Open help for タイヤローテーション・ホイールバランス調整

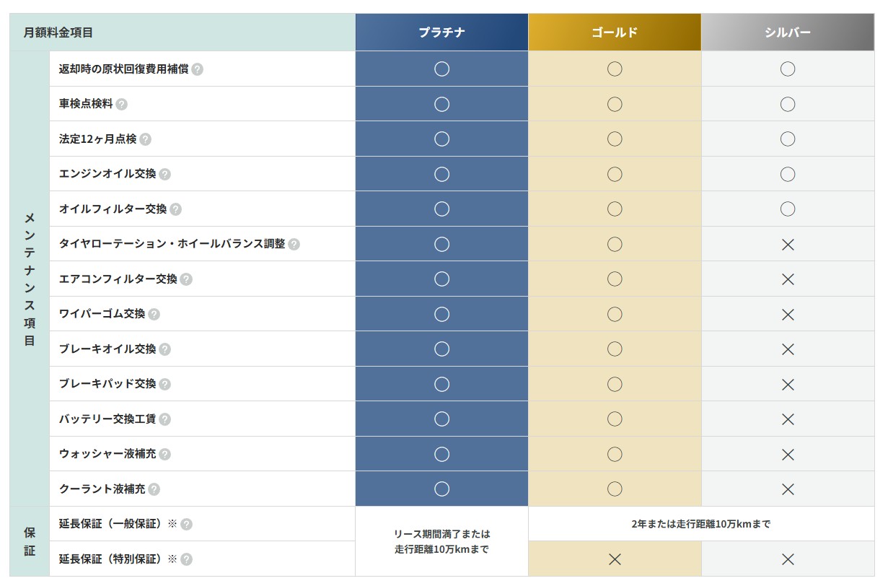(x=294, y=244)
